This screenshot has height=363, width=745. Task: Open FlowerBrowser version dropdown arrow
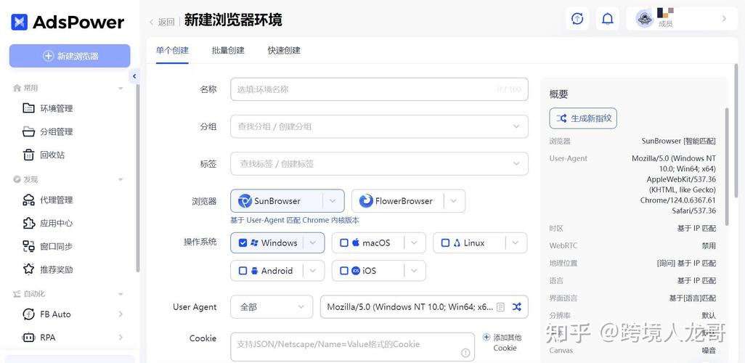click(455, 201)
